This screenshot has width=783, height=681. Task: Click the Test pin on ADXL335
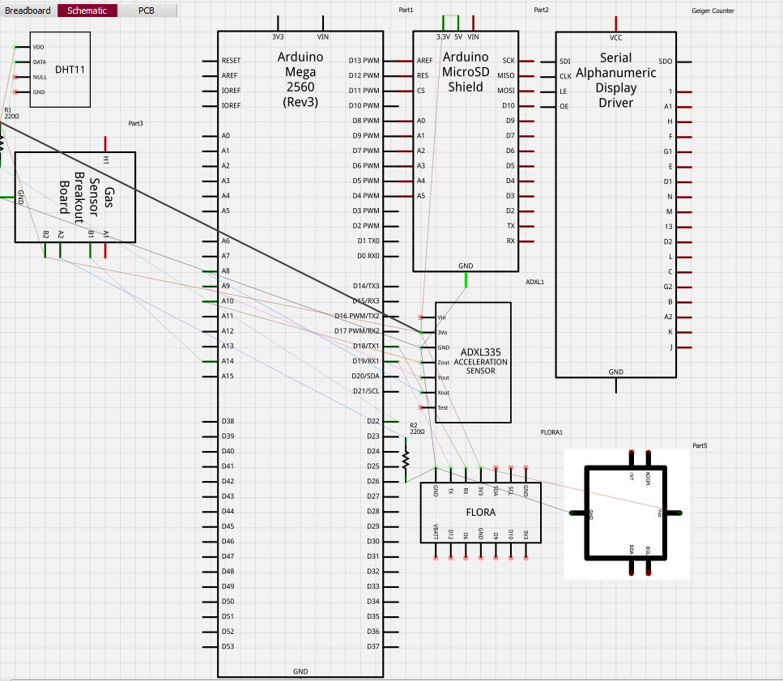428,407
